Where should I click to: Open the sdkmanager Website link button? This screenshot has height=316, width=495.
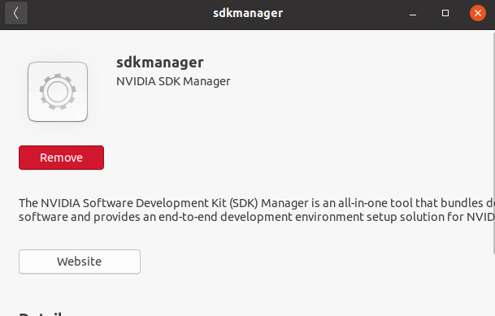[x=80, y=262]
